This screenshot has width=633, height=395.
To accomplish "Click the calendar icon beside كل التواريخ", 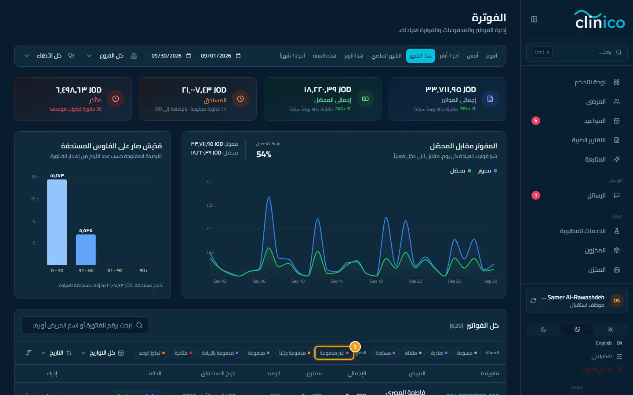I will click(x=121, y=353).
